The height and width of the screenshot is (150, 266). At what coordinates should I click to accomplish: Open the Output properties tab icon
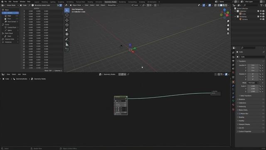point(233,61)
